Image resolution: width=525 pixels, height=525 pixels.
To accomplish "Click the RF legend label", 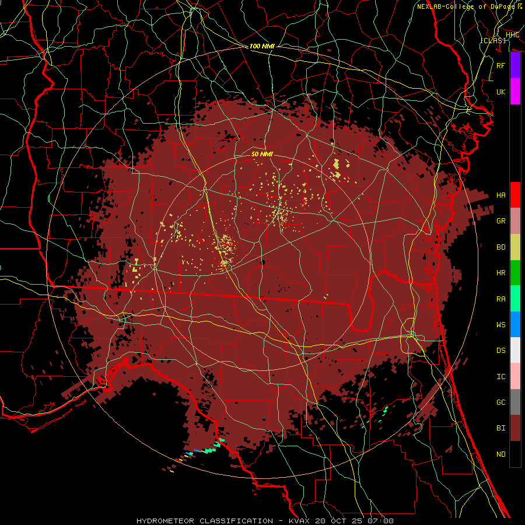I will click(501, 65).
